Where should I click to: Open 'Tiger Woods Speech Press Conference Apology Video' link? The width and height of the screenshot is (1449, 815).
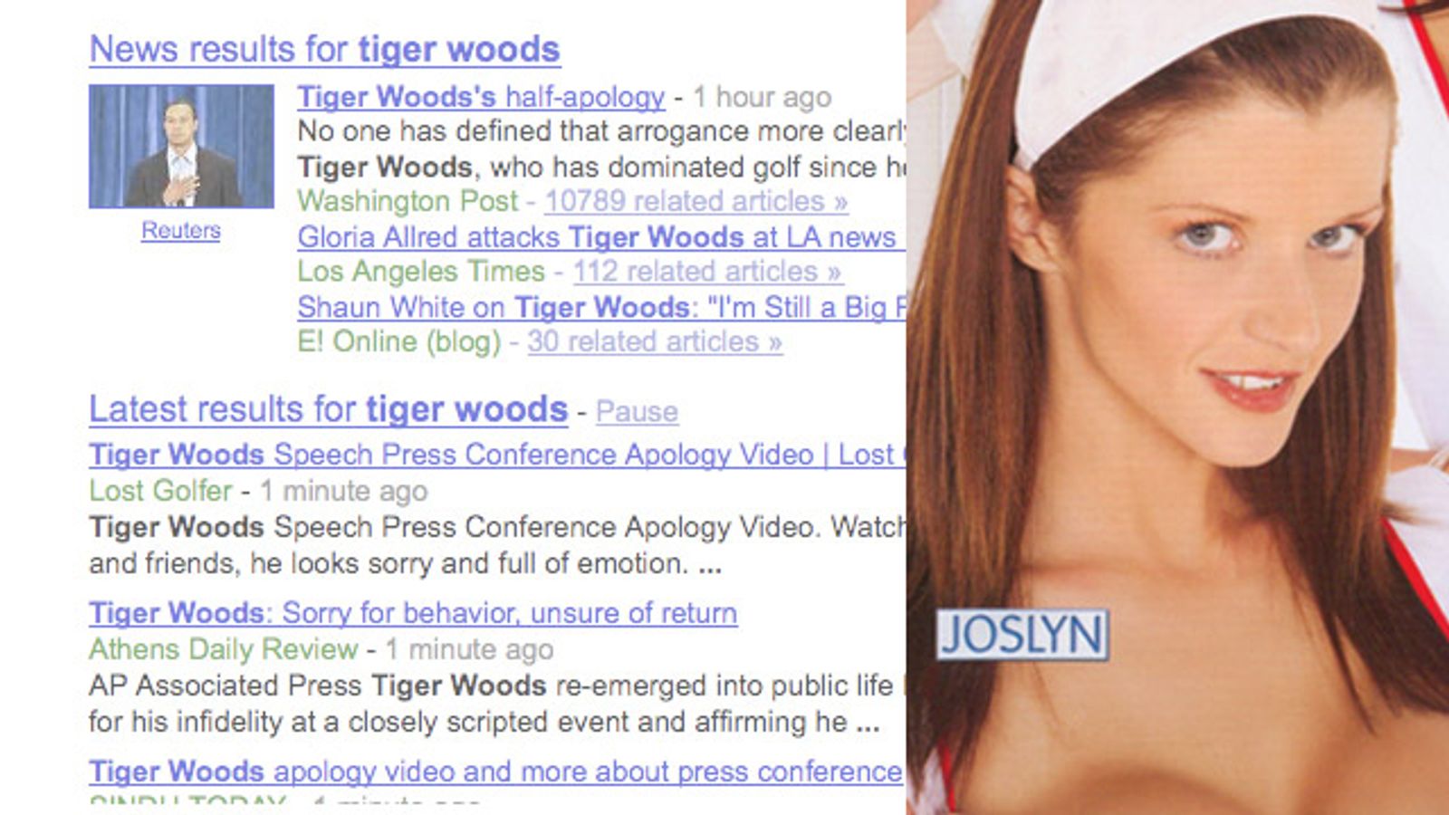(x=496, y=455)
